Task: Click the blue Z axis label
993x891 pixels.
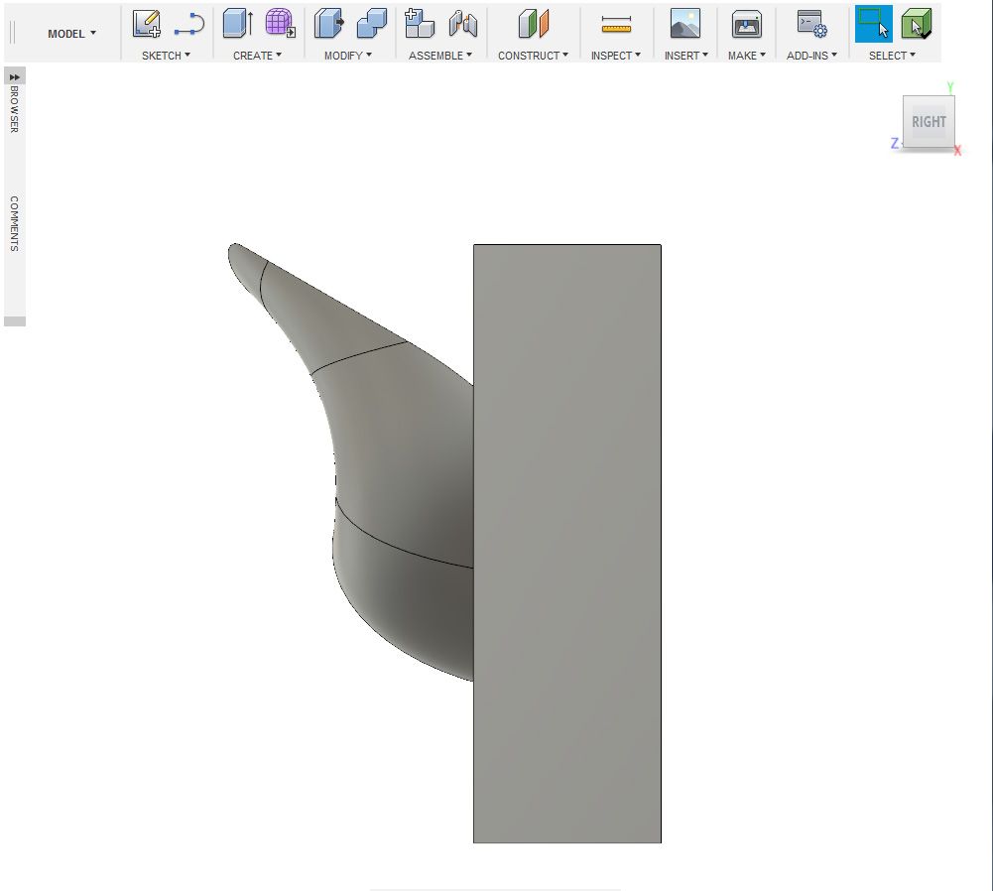Action: 895,144
